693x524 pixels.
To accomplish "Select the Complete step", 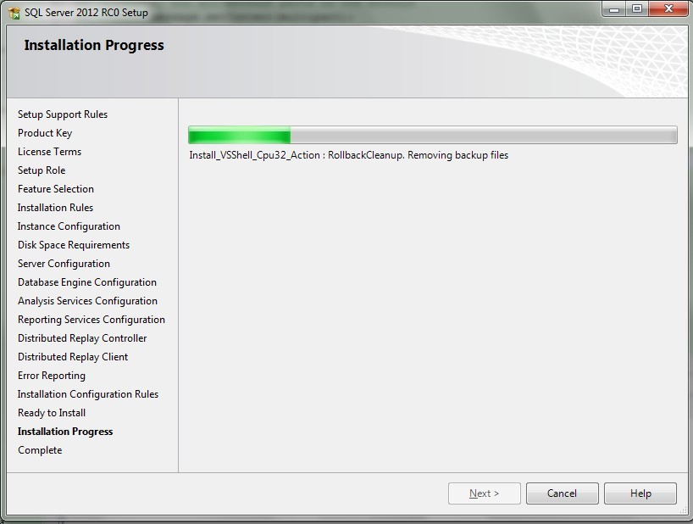I will [40, 450].
